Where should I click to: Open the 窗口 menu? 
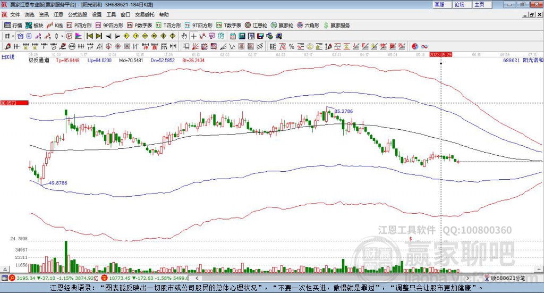point(125,14)
